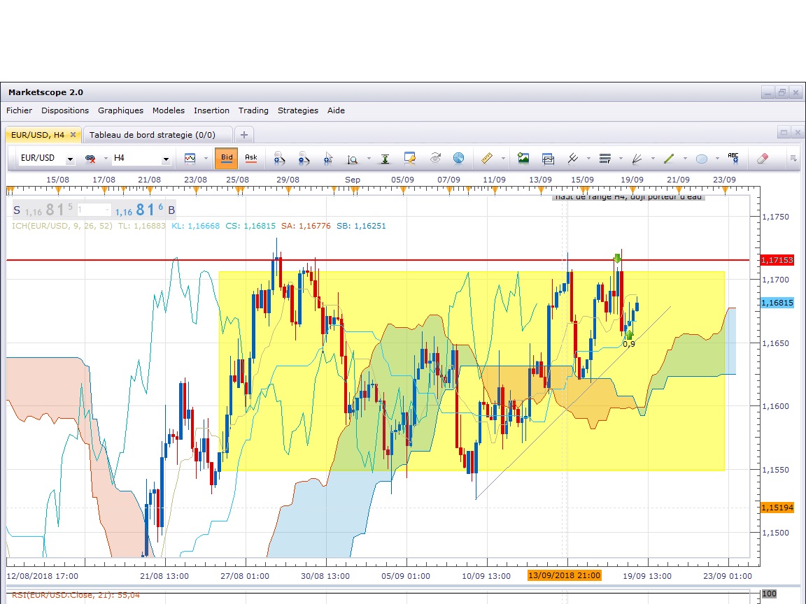
Task: Open the H4 timeframe dropdown
Action: (166, 159)
